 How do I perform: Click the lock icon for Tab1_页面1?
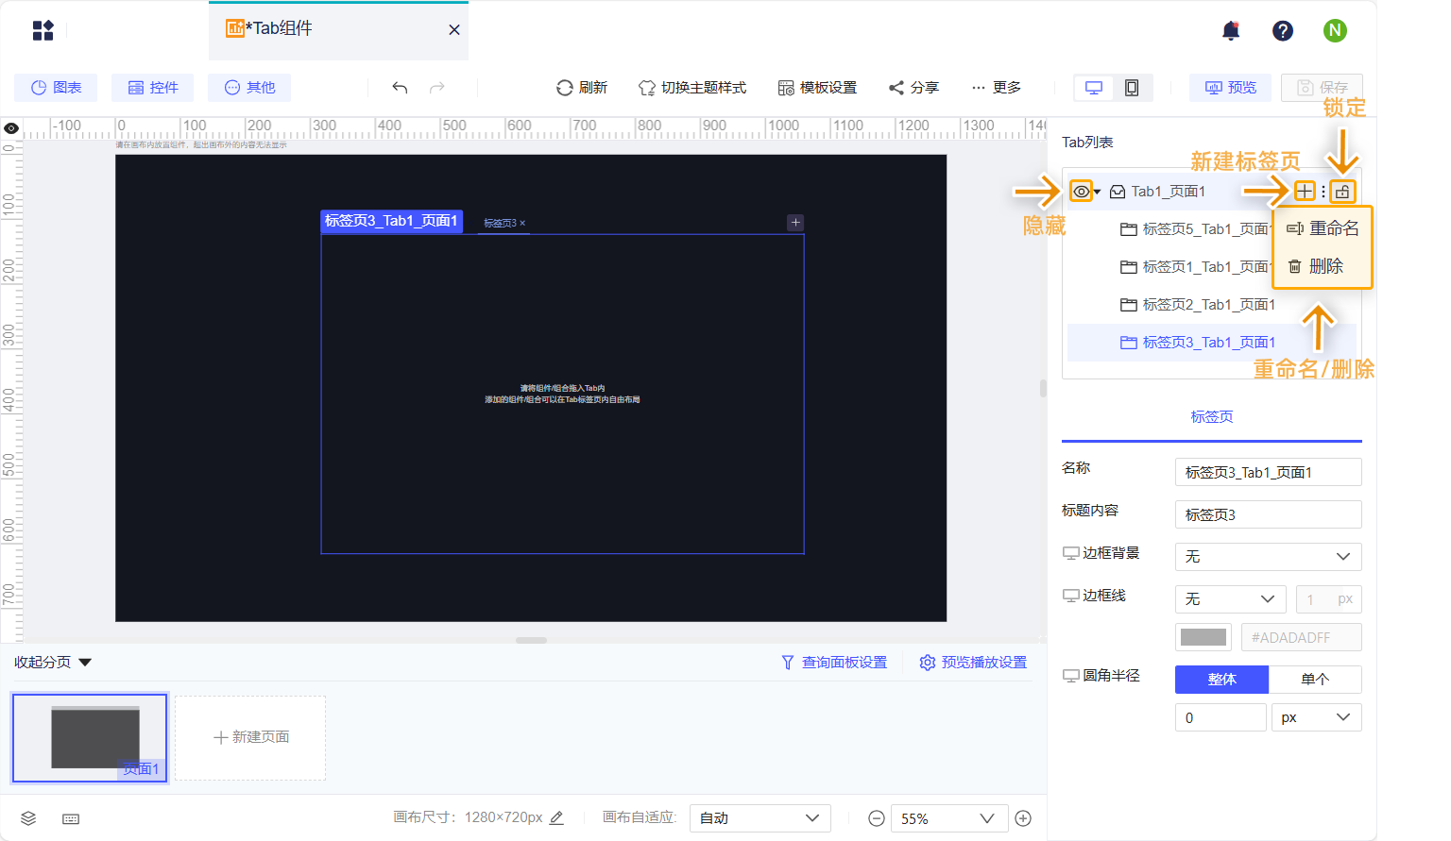click(x=1342, y=192)
